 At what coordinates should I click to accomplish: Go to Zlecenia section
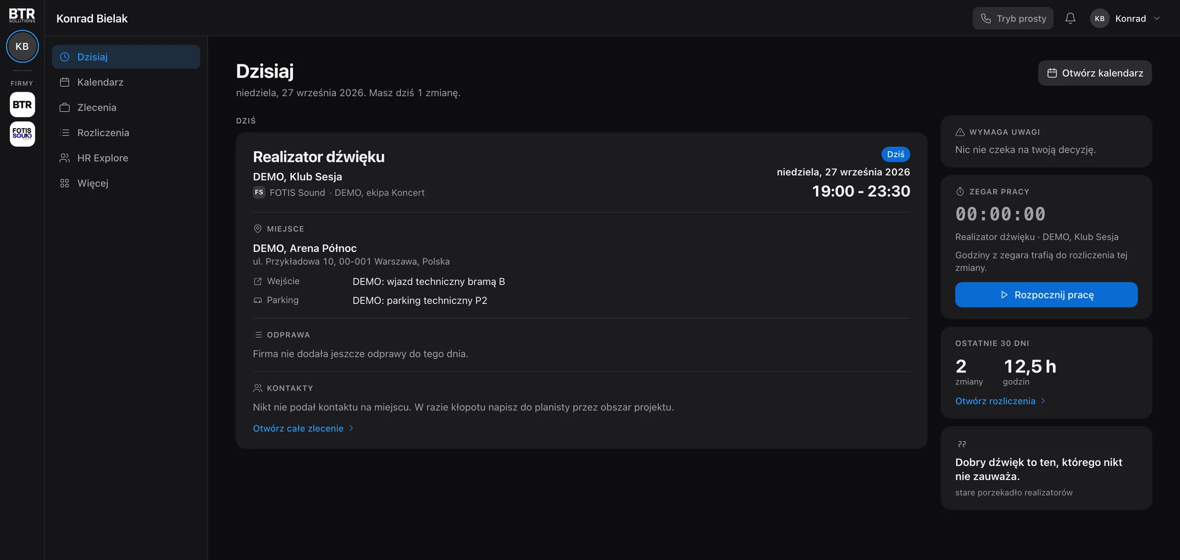pos(126,107)
